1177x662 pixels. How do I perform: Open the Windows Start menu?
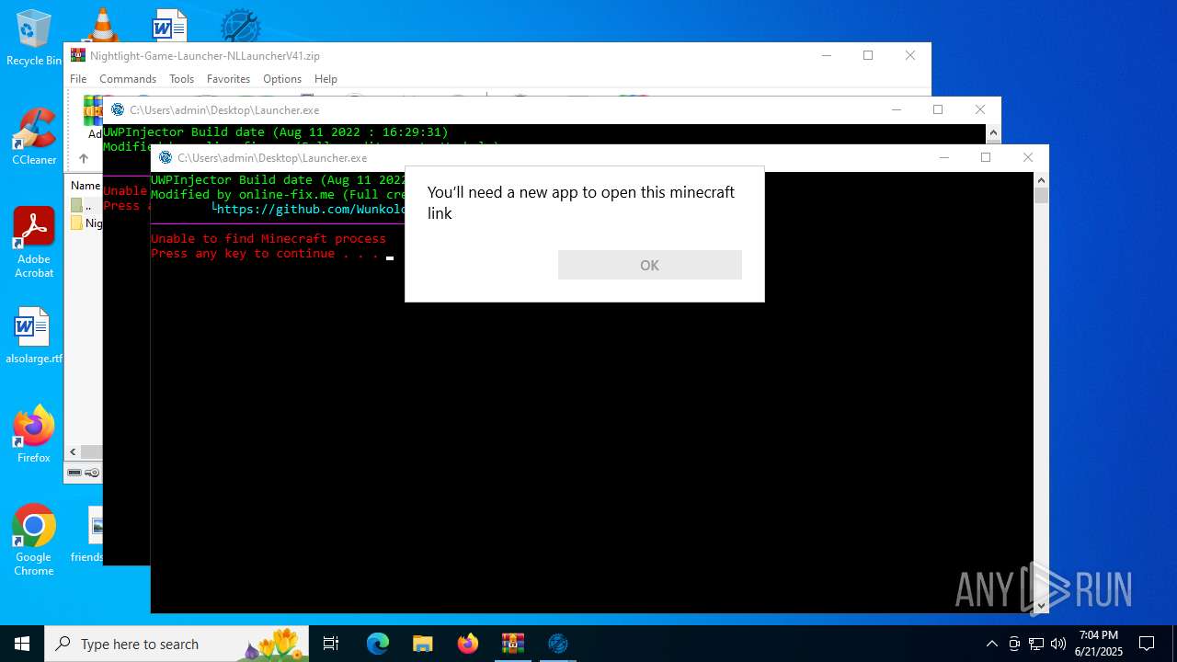click(22, 644)
